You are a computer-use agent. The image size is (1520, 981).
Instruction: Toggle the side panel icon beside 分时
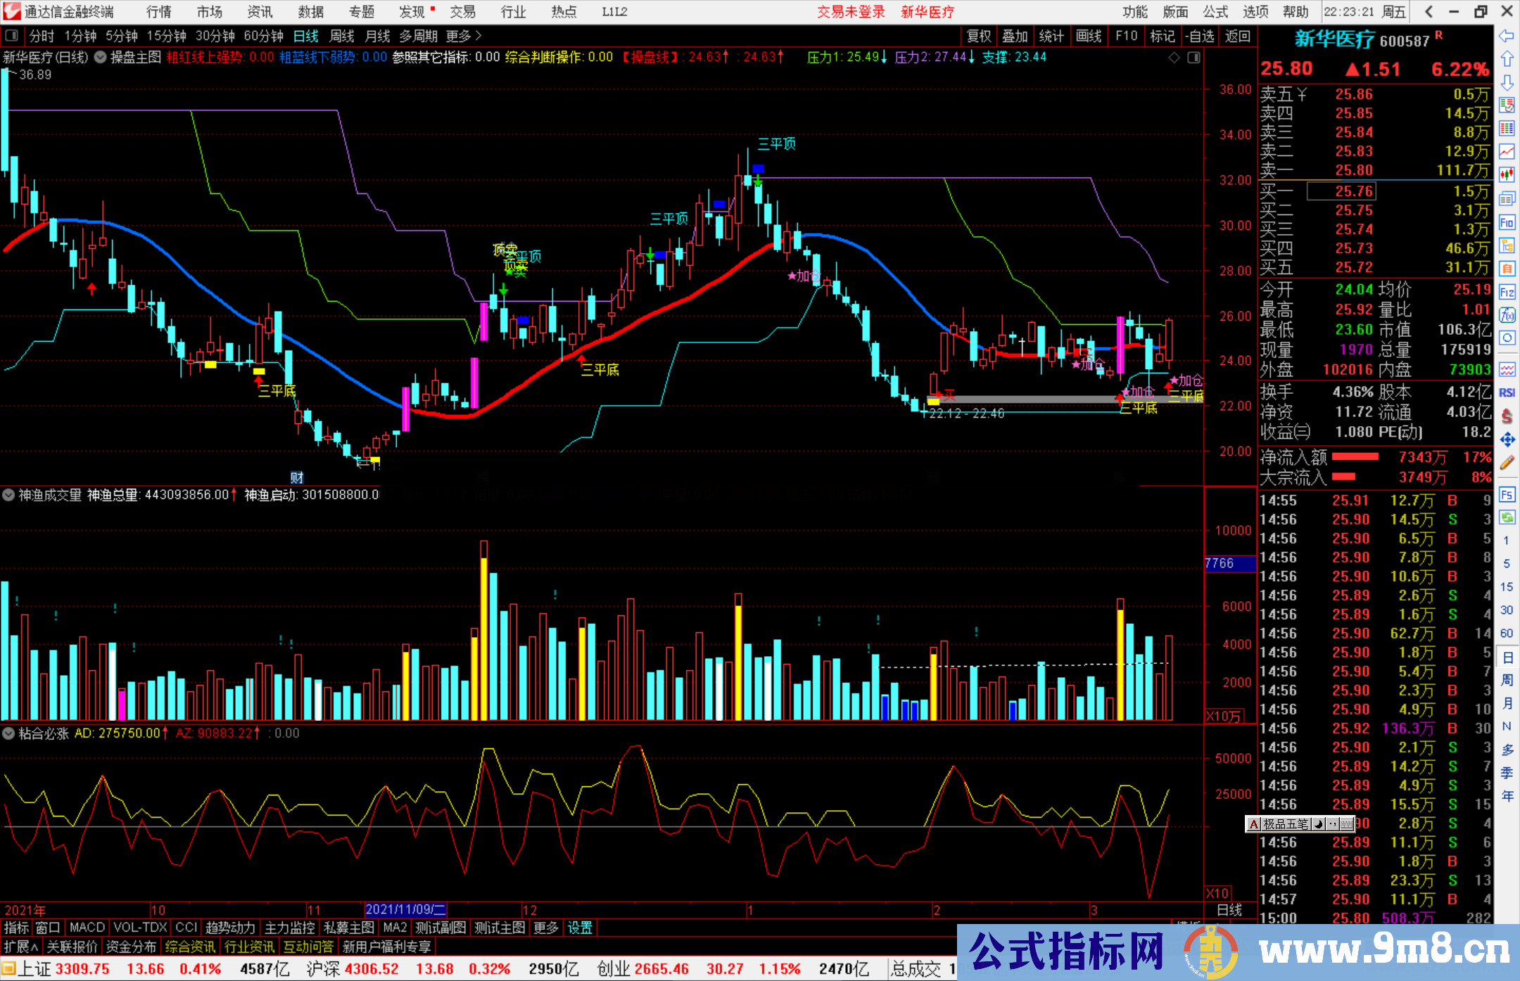point(11,36)
